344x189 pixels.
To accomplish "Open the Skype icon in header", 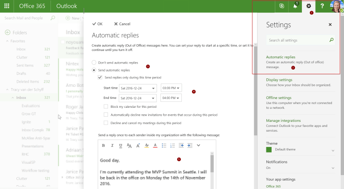I will tap(281, 6).
